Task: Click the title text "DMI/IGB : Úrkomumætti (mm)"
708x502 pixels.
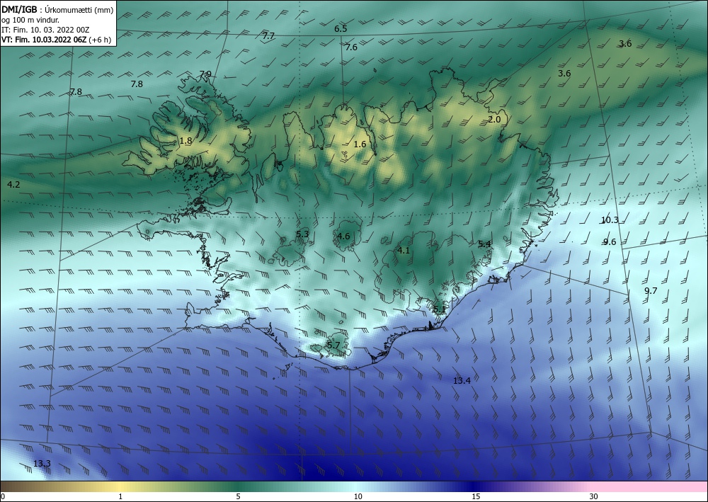Action: (x=57, y=10)
